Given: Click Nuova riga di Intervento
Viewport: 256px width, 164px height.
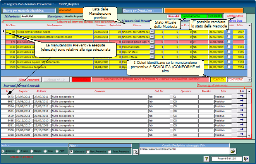Looking at the screenshot, I should click(x=224, y=85).
